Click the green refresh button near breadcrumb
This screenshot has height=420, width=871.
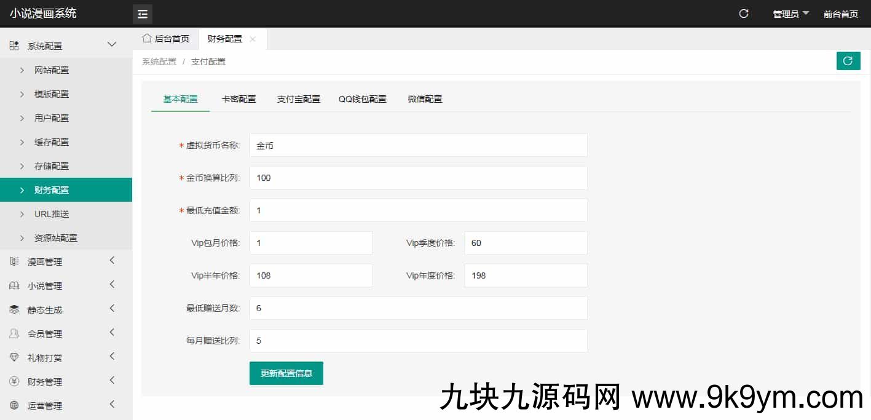[848, 61]
